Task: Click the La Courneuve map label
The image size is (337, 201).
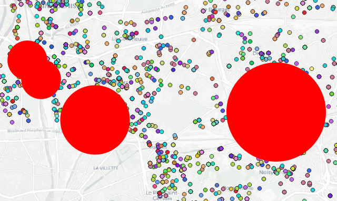Action: (x=130, y=39)
